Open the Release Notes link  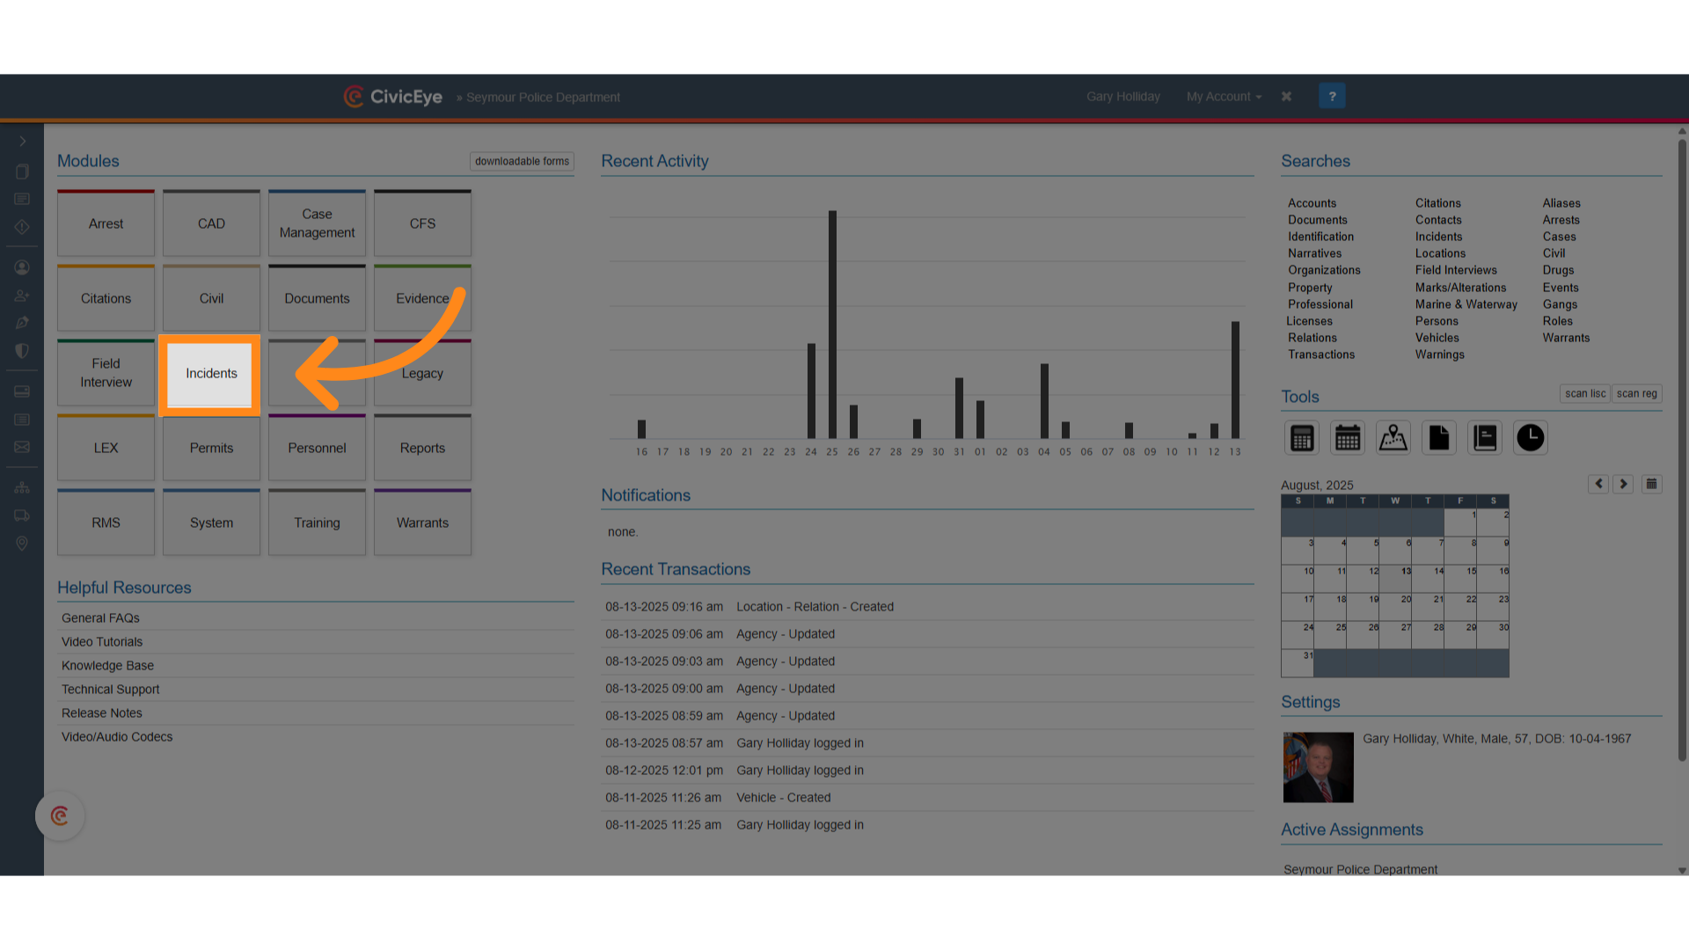pos(102,713)
